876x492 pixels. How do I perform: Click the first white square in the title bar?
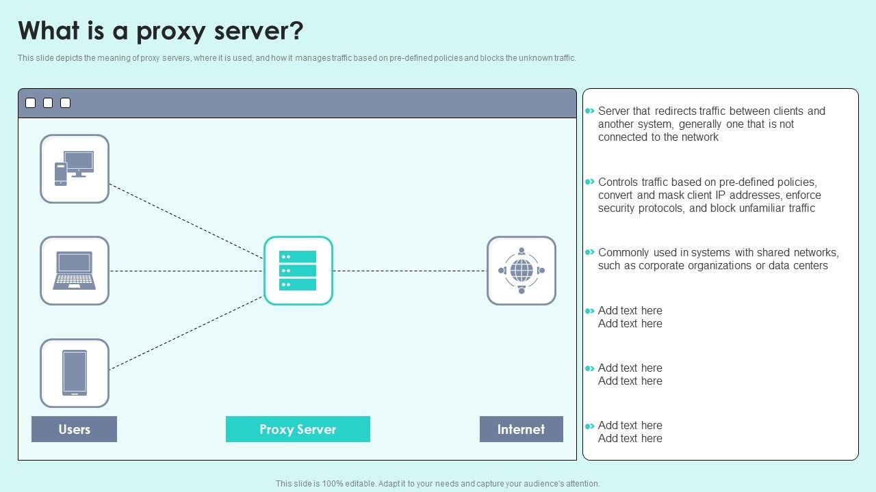(29, 102)
